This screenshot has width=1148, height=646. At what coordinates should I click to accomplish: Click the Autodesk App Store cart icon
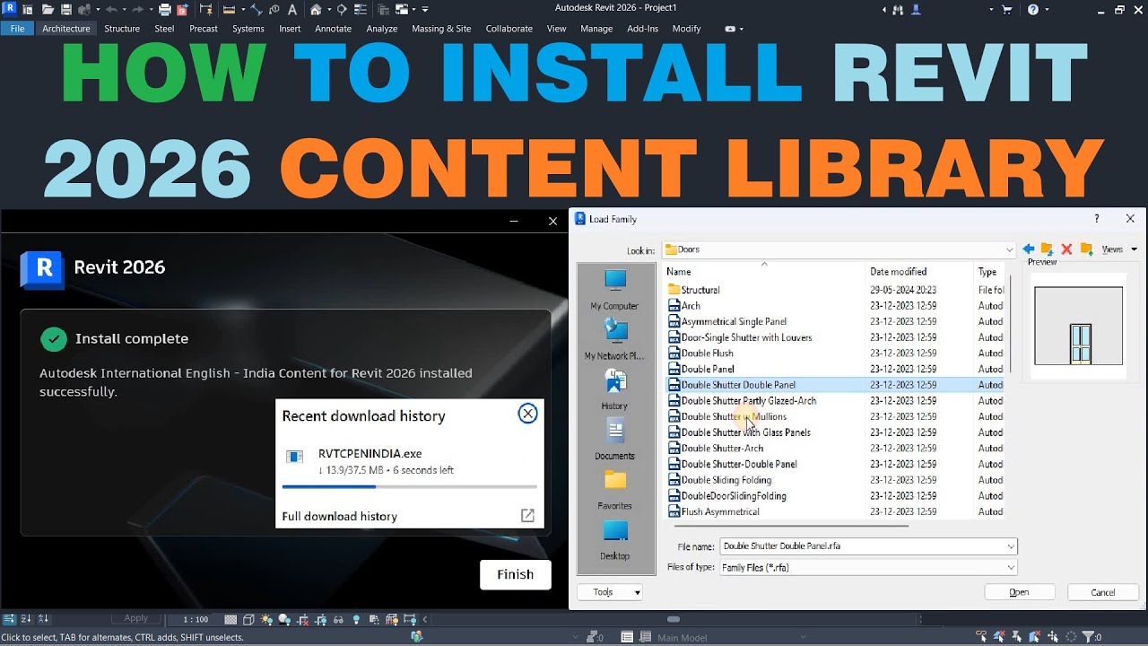point(1006,9)
